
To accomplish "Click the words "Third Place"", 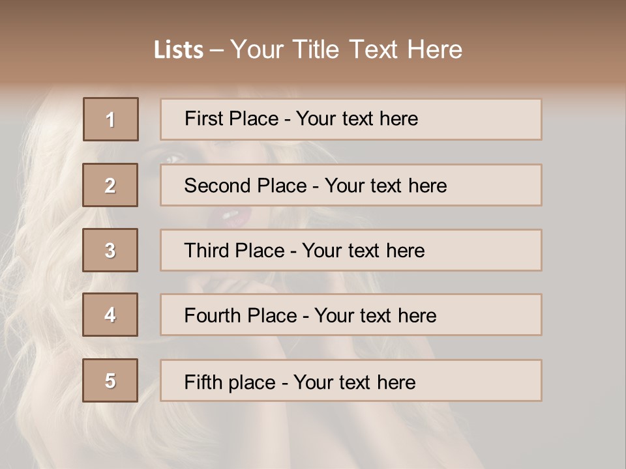I will 234,251.
